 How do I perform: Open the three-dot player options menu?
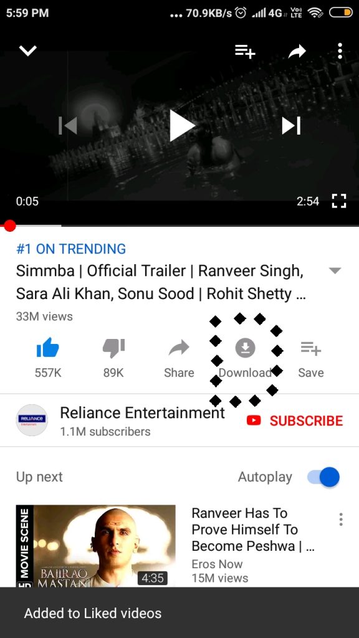click(x=340, y=51)
